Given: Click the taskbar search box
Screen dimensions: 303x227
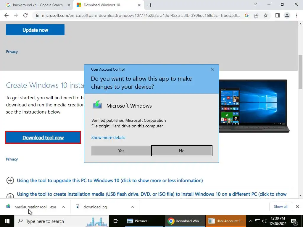Looking at the screenshot, I should point(62,221).
